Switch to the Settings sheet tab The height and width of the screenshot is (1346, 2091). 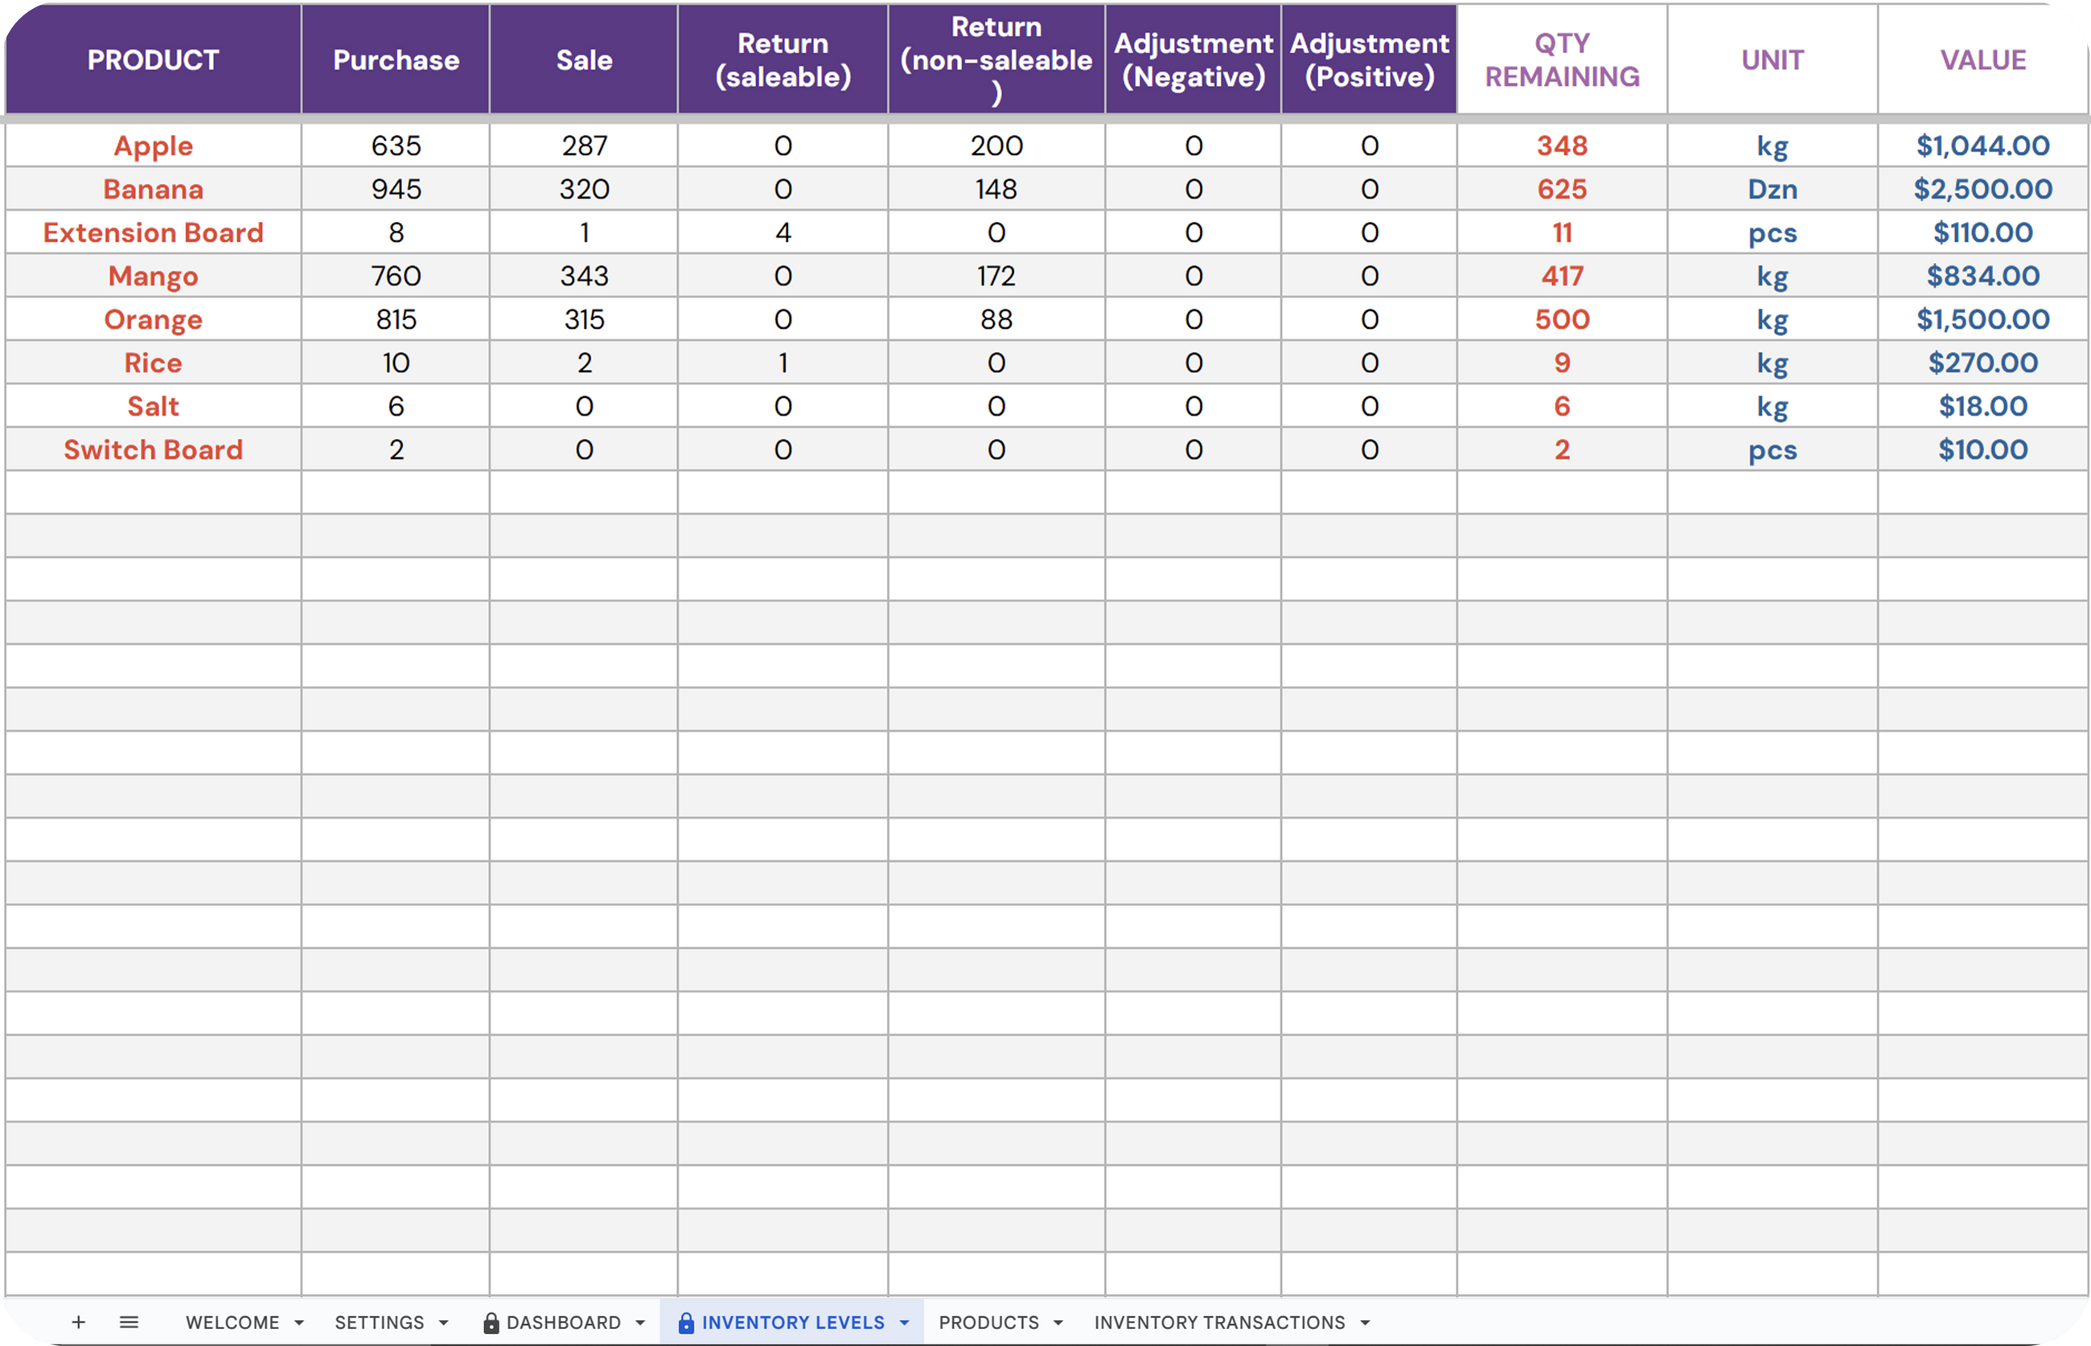(380, 1323)
